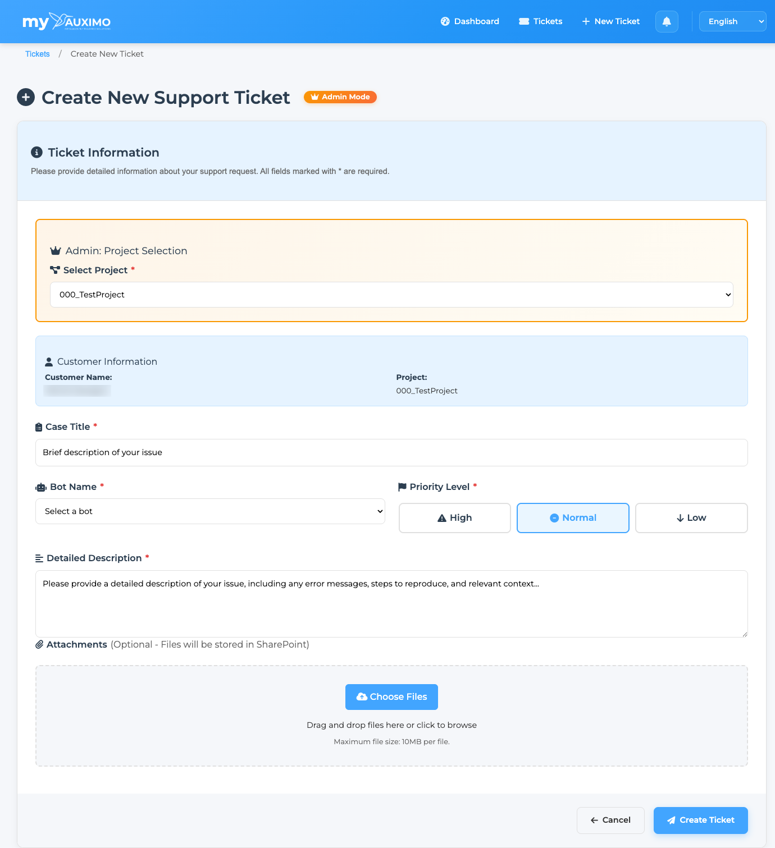Click the plus icon beside page title
The width and height of the screenshot is (775, 848).
point(26,97)
